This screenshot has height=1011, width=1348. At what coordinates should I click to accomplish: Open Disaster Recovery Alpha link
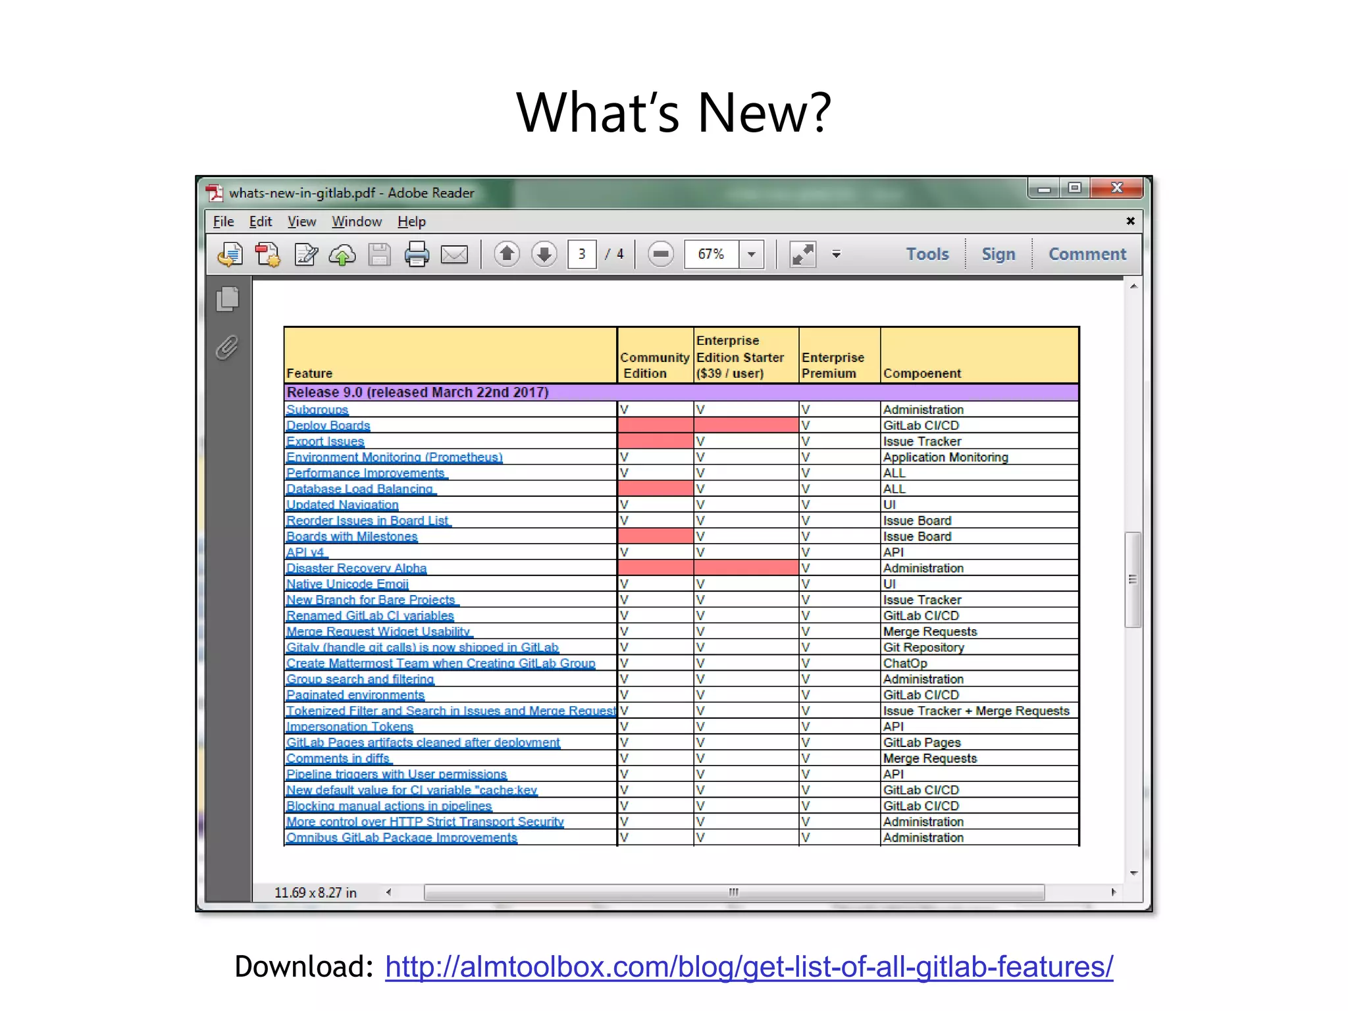click(x=356, y=567)
